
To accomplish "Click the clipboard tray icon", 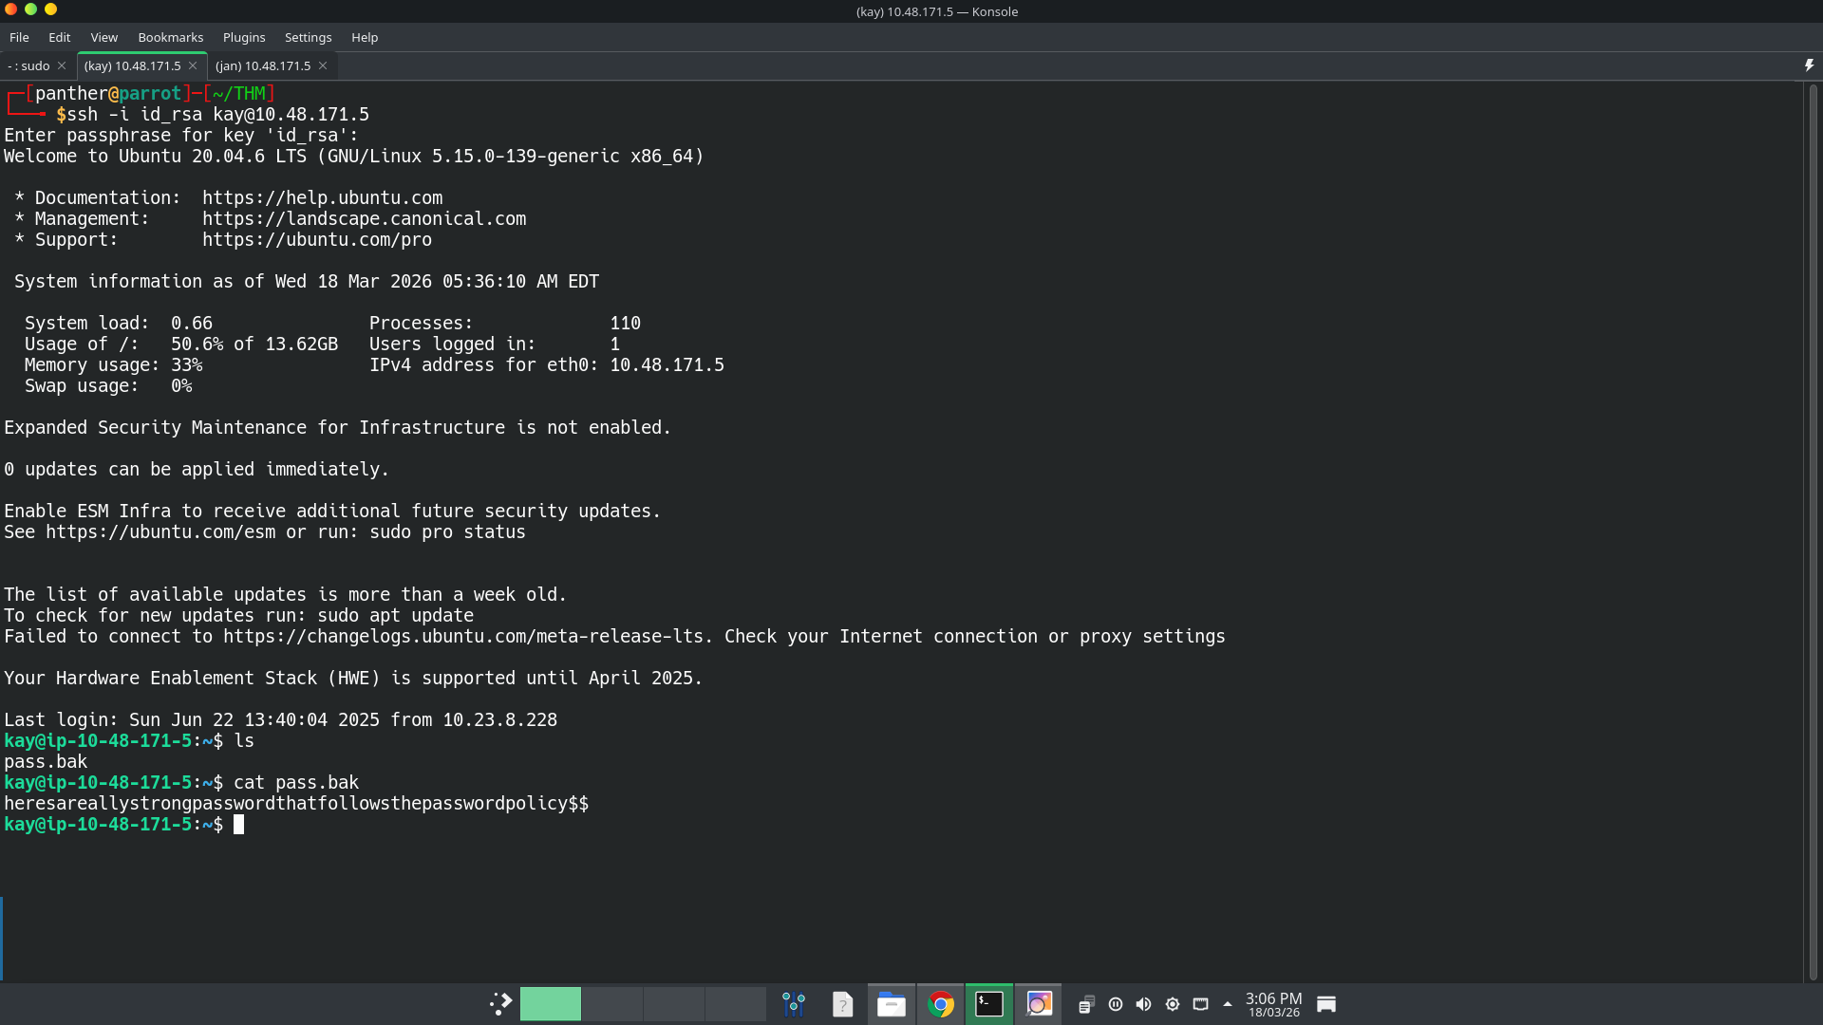I will click(1086, 1004).
